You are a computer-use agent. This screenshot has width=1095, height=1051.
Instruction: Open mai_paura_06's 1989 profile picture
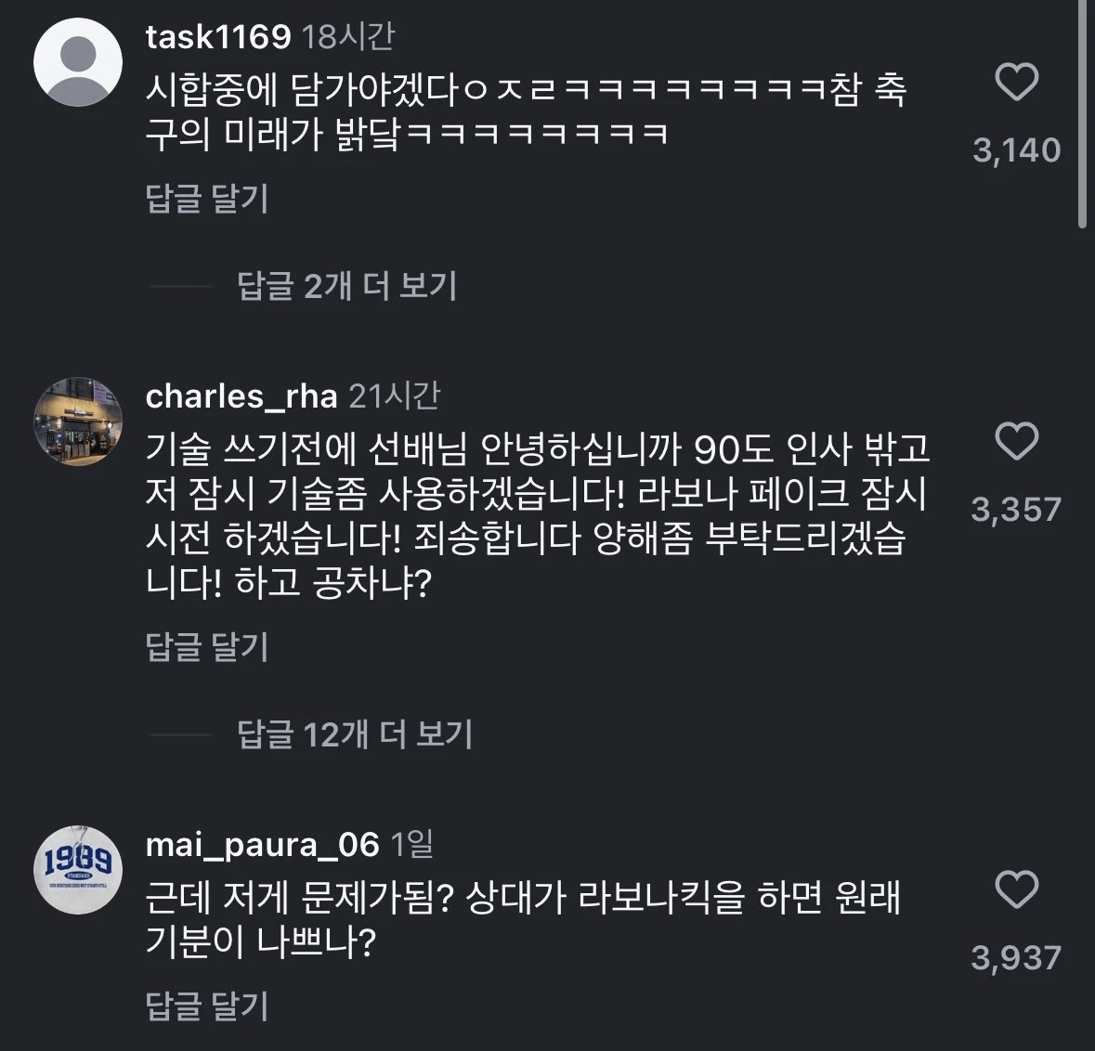click(78, 870)
